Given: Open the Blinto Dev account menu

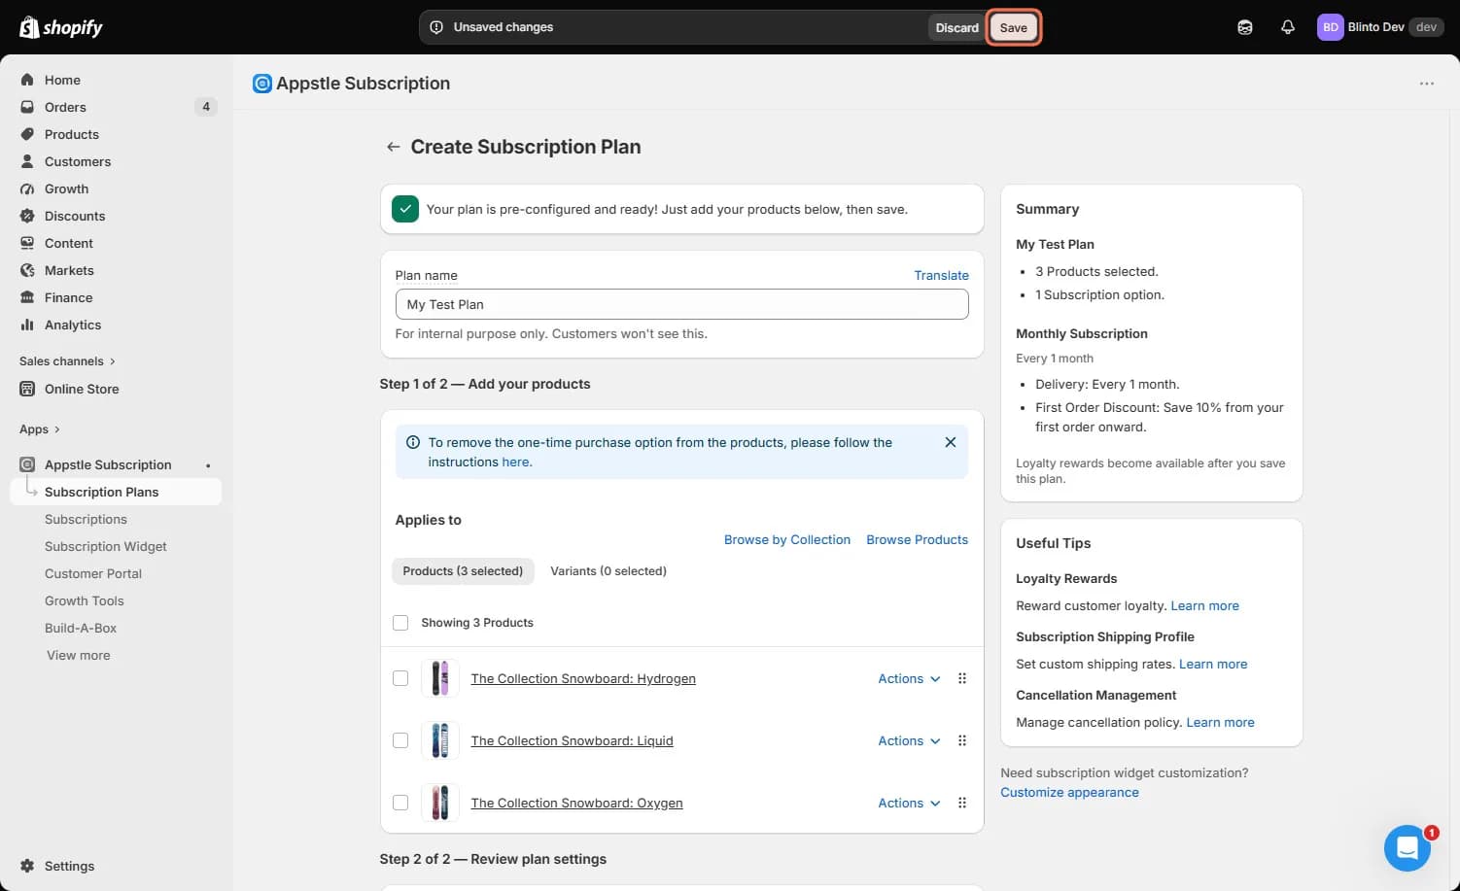Looking at the screenshot, I should [x=1380, y=27].
